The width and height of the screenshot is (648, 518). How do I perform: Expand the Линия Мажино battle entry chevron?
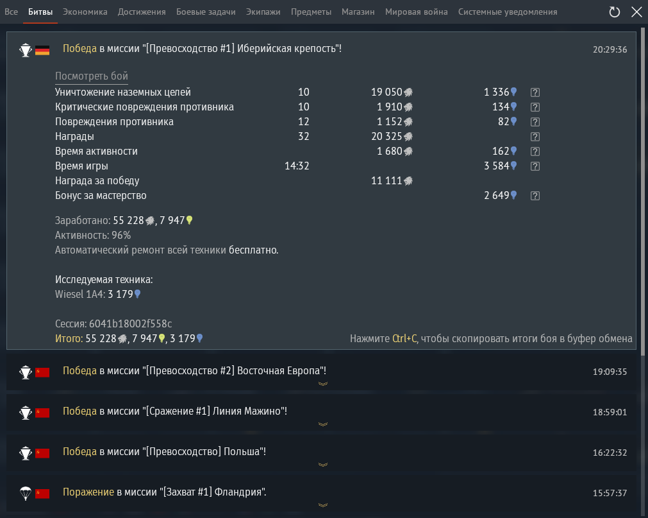(x=323, y=424)
